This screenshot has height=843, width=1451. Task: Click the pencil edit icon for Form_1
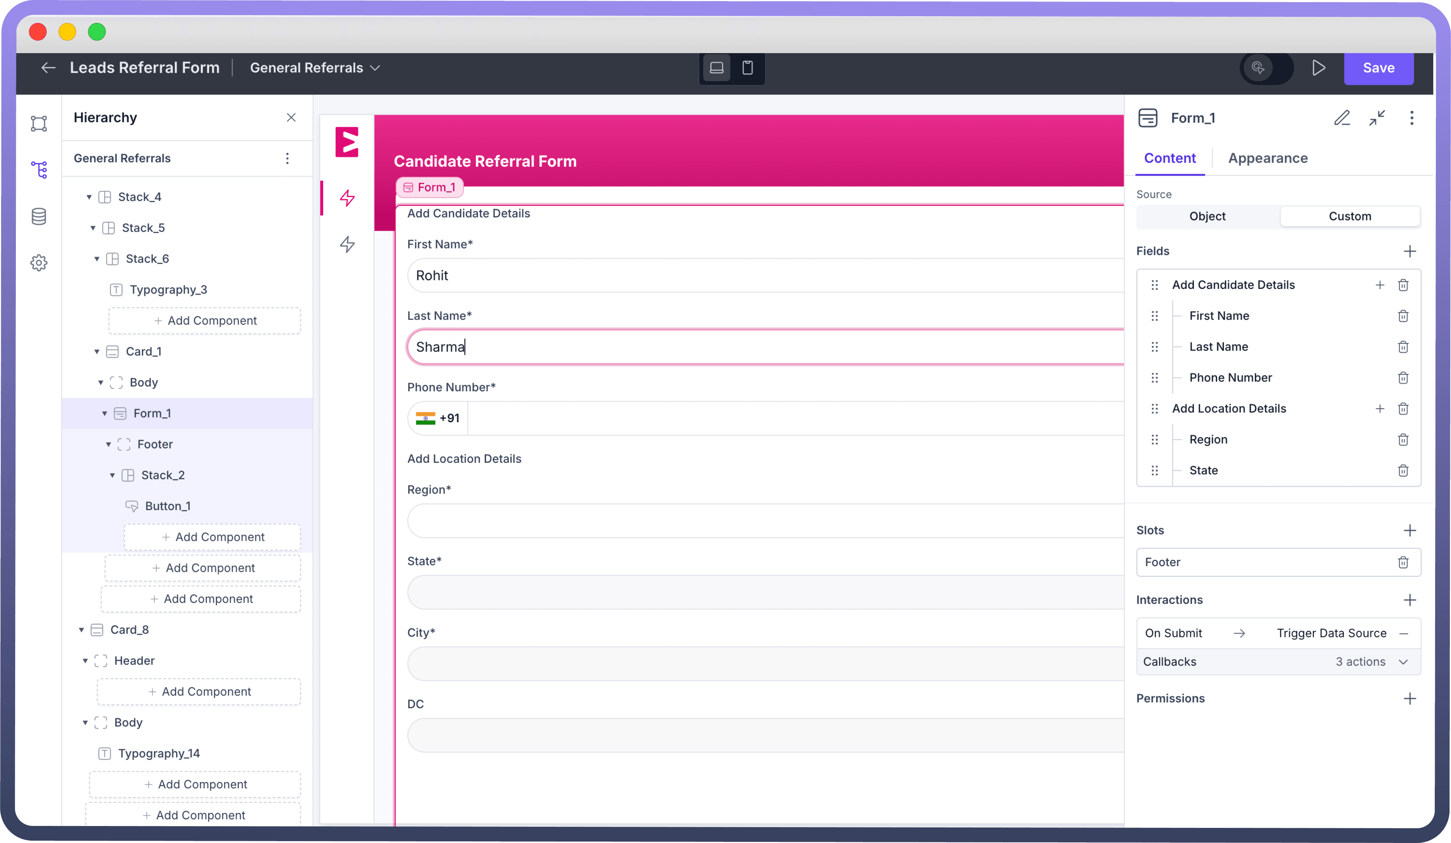pos(1342,118)
